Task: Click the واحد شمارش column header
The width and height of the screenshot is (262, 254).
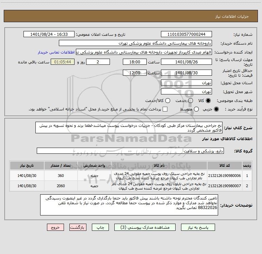Action: [94, 165]
